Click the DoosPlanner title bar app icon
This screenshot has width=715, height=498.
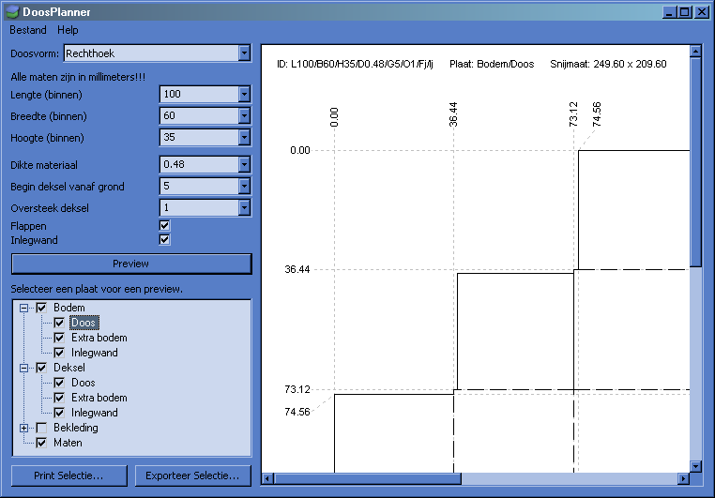11,12
